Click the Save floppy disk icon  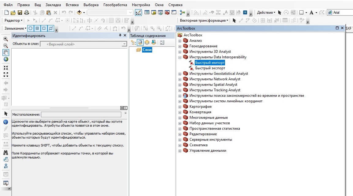coord(20,13)
